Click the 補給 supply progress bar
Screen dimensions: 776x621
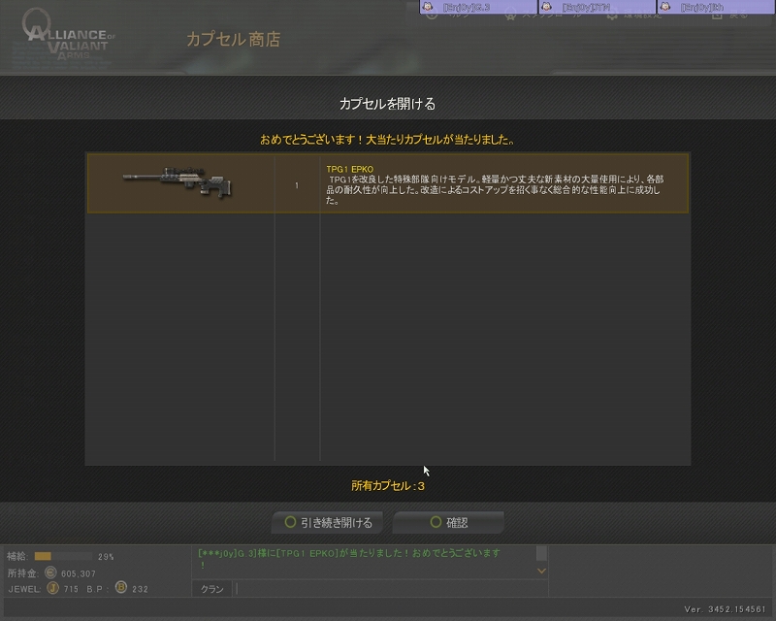tap(63, 557)
